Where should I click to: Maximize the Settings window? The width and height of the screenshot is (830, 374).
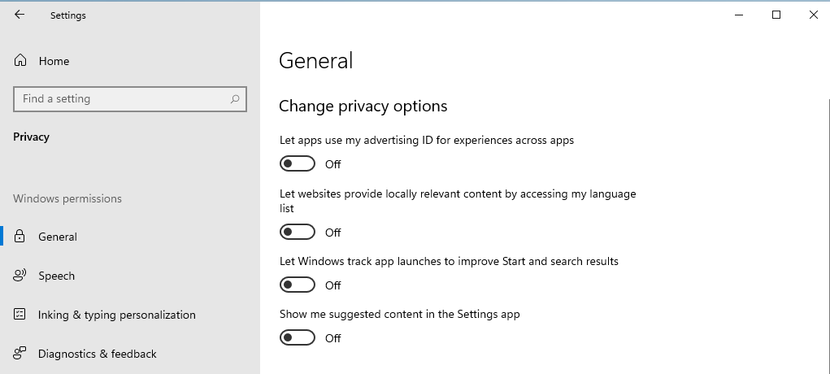pos(776,15)
